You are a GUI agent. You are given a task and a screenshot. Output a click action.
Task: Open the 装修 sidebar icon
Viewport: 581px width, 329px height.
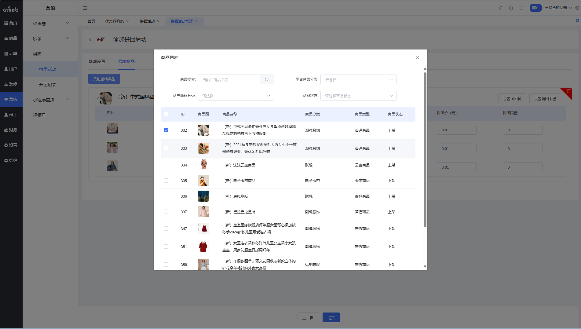(x=11, y=84)
